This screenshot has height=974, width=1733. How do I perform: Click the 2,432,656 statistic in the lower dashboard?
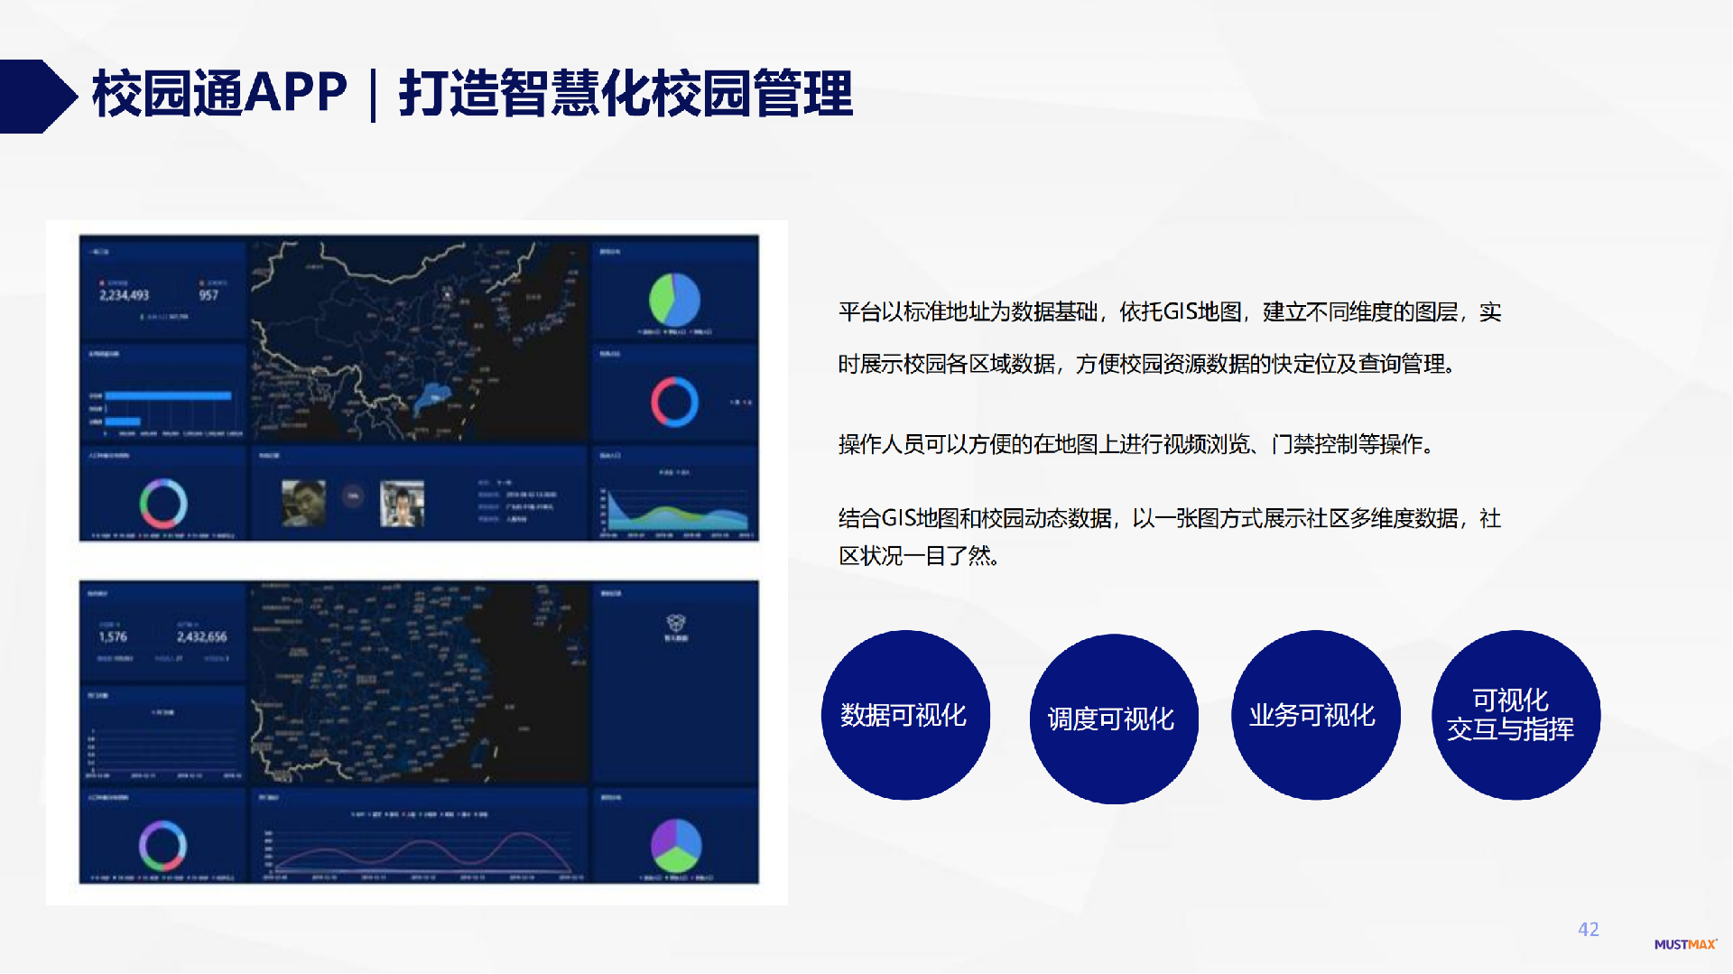201,636
